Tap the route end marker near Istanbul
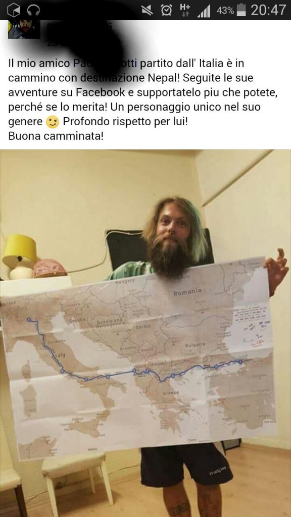 pyautogui.click(x=240, y=361)
